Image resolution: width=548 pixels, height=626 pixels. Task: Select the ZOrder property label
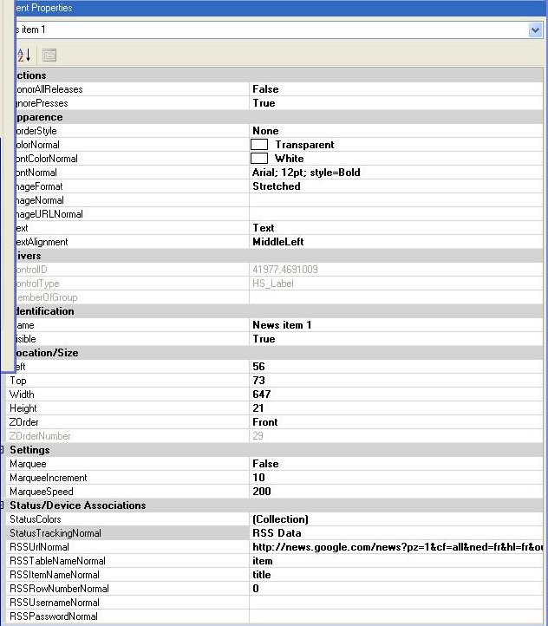[x=24, y=422]
